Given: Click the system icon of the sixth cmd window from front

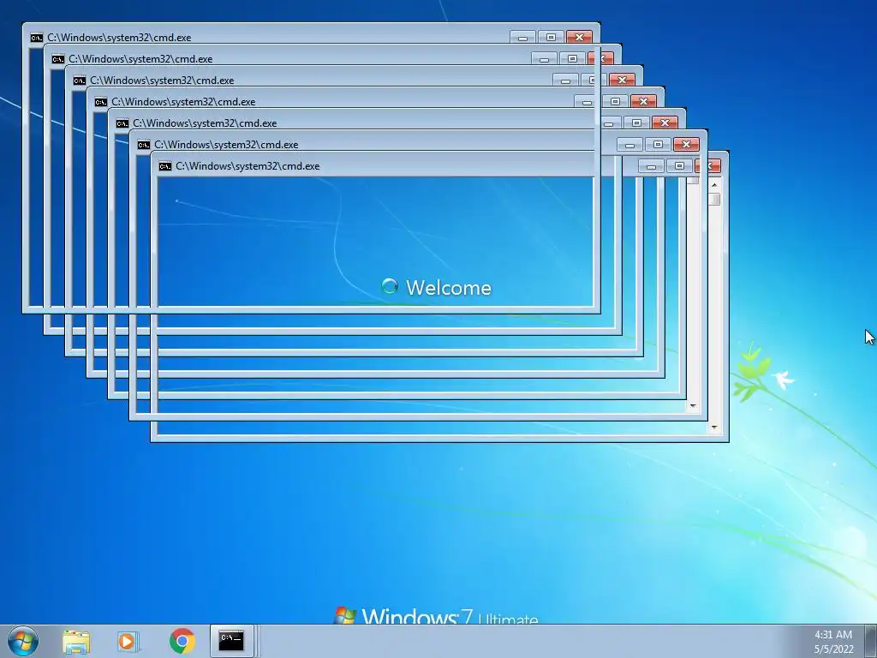Looking at the screenshot, I should pos(143,144).
